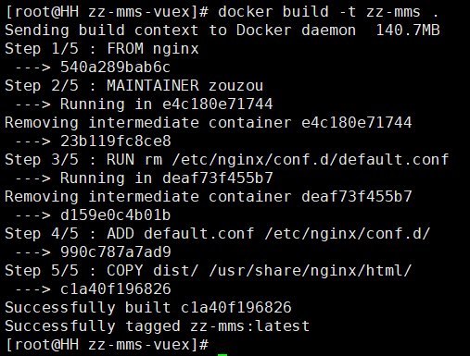Viewport: 470px width, 356px height.
Task: Click the 'ADD default.conf' step line
Action: pyautogui.click(x=217, y=234)
